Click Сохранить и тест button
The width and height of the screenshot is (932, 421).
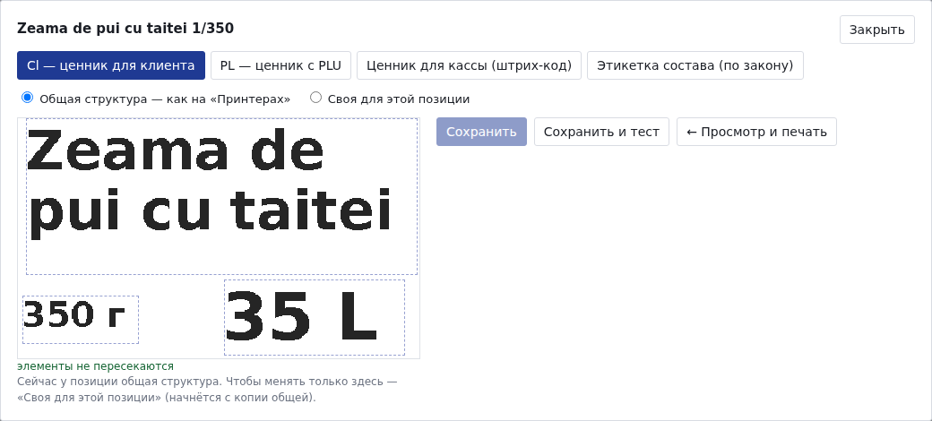601,132
